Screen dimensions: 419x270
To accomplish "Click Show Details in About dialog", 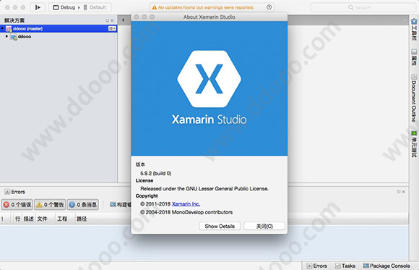I will 220,226.
